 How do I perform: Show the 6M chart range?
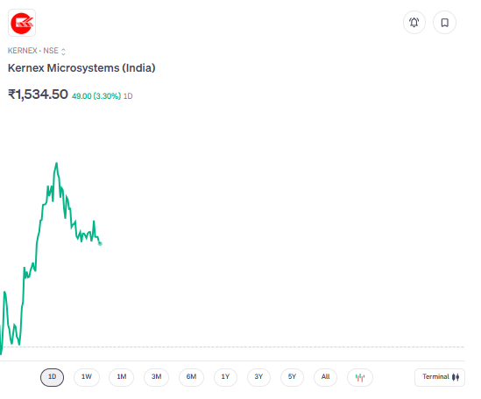tap(191, 377)
